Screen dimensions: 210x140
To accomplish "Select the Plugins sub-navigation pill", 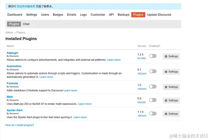I will 14,24.
